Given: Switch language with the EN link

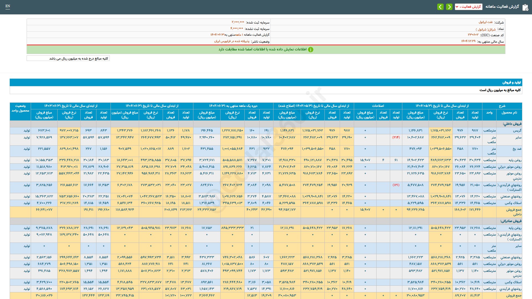Looking at the screenshot, I should [8, 6].
